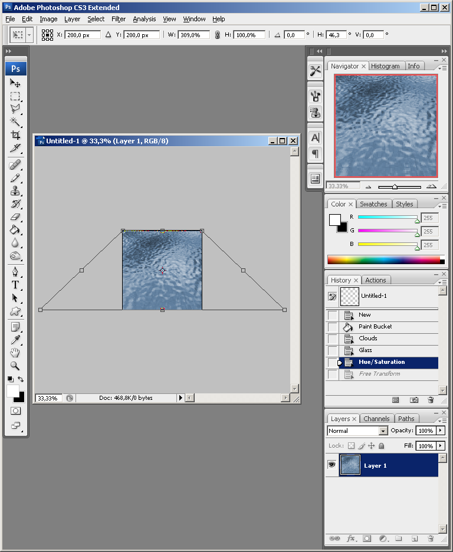Select the Healing Brush tool
Image resolution: width=453 pixels, height=552 pixels.
point(15,165)
